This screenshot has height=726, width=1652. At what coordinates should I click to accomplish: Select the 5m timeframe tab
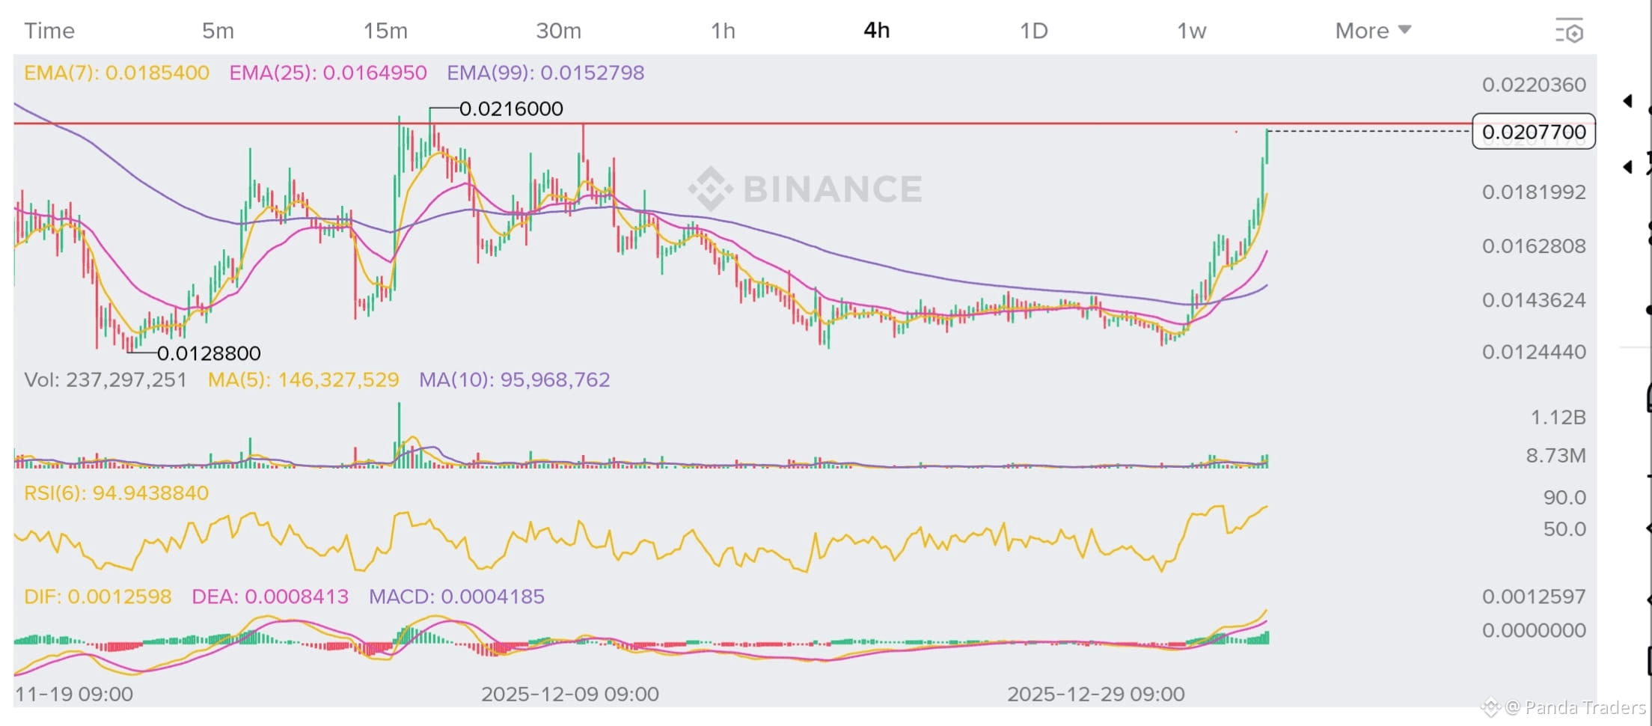218,31
